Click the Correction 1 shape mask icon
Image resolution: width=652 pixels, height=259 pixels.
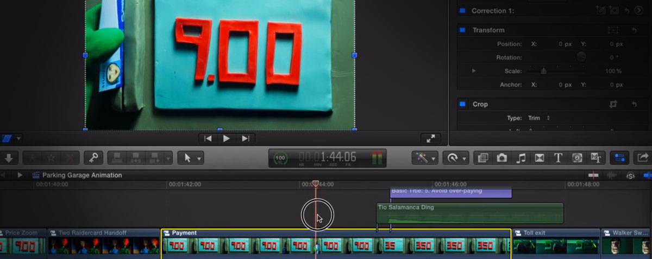[x=613, y=10]
